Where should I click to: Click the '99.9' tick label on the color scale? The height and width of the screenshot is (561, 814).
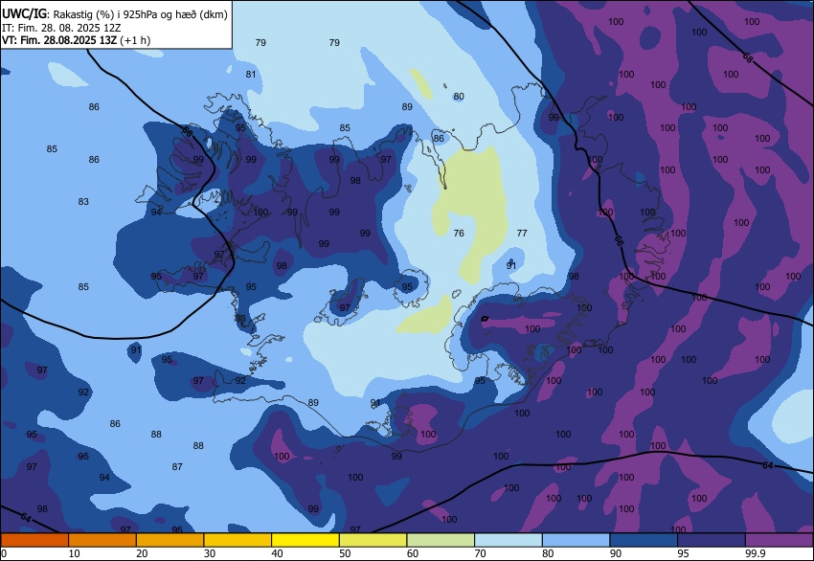755,553
